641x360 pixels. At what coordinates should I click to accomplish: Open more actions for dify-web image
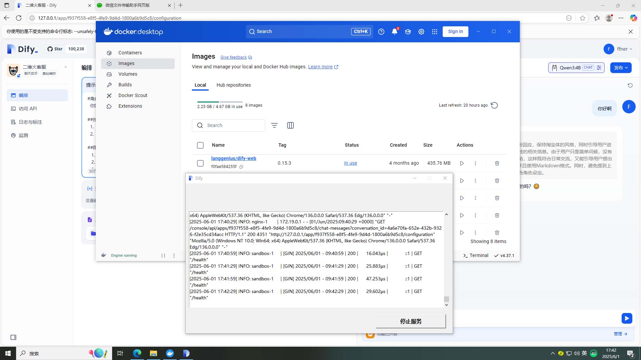click(x=475, y=163)
